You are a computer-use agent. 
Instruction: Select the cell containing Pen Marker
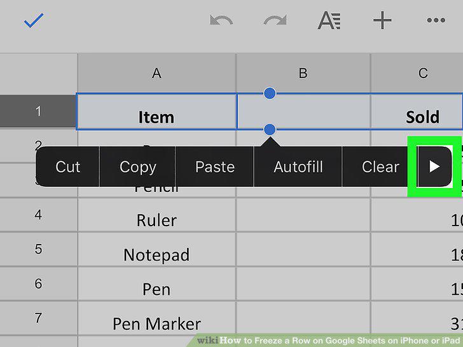[157, 318]
